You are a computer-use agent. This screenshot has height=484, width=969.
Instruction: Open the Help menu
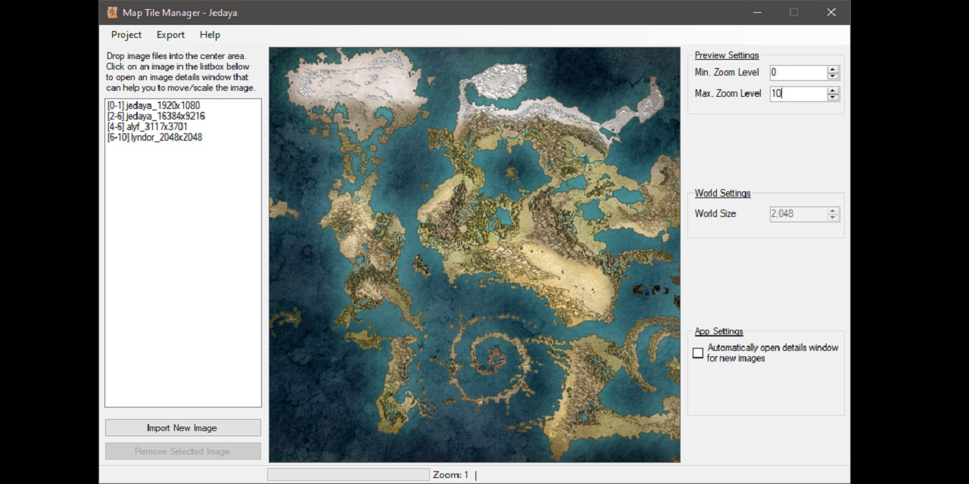[x=210, y=35]
